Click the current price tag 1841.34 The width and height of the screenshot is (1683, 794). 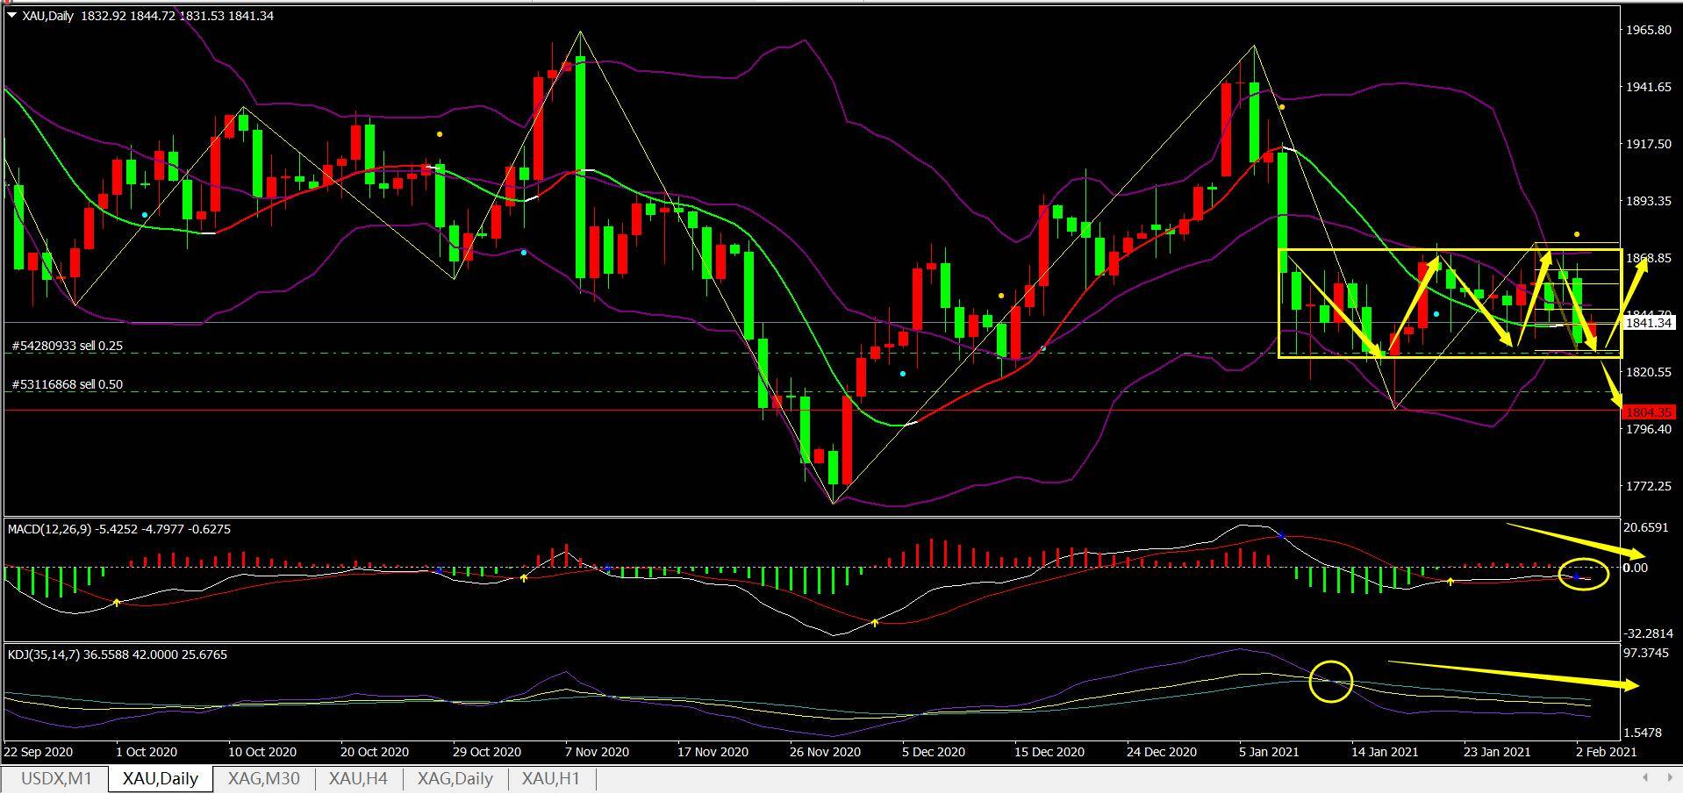[x=1649, y=323]
